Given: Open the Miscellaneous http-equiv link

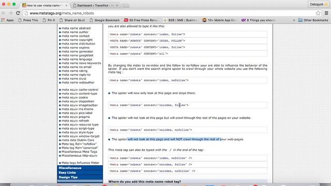Looking at the screenshot, I should [79, 156].
